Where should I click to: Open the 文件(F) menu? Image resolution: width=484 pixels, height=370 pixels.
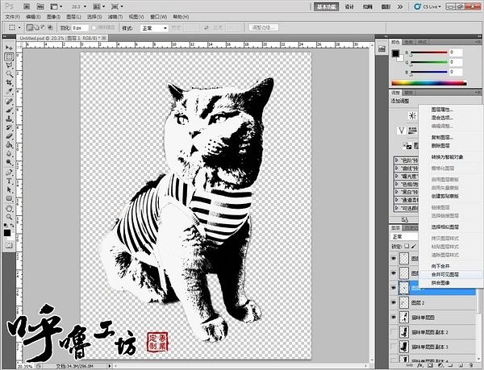[13, 17]
